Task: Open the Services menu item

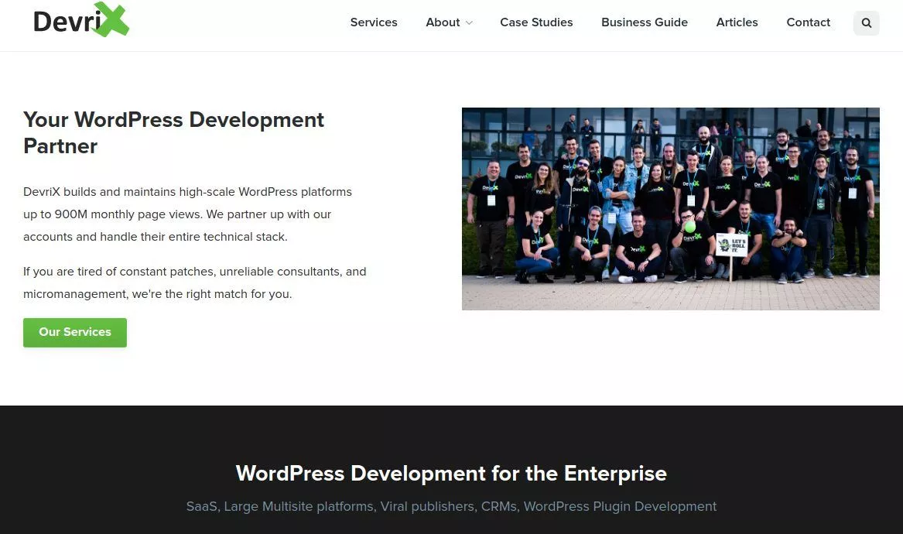Action: pos(374,22)
